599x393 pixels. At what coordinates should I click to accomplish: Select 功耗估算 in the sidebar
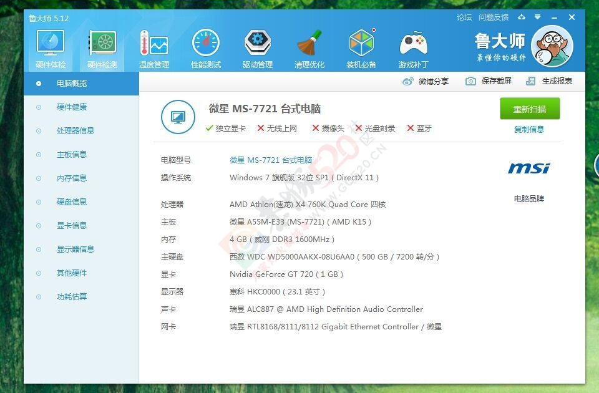81,296
